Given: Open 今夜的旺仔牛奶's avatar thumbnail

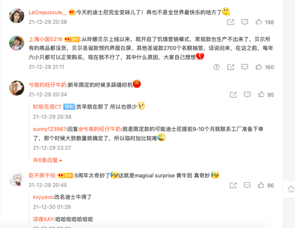Looking at the screenshot, I should pyautogui.click(x=17, y=88).
